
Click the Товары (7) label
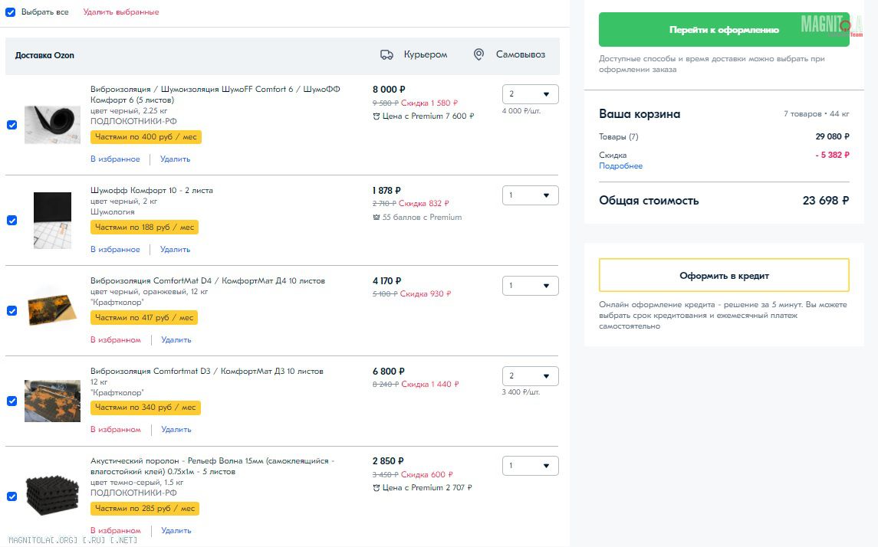click(619, 137)
